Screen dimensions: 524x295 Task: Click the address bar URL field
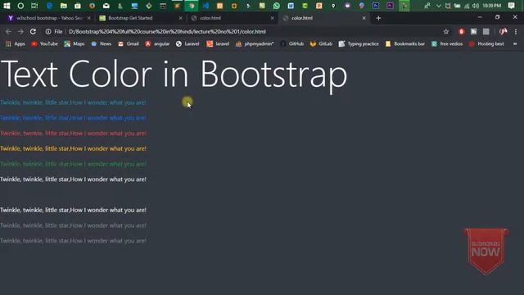(167, 31)
